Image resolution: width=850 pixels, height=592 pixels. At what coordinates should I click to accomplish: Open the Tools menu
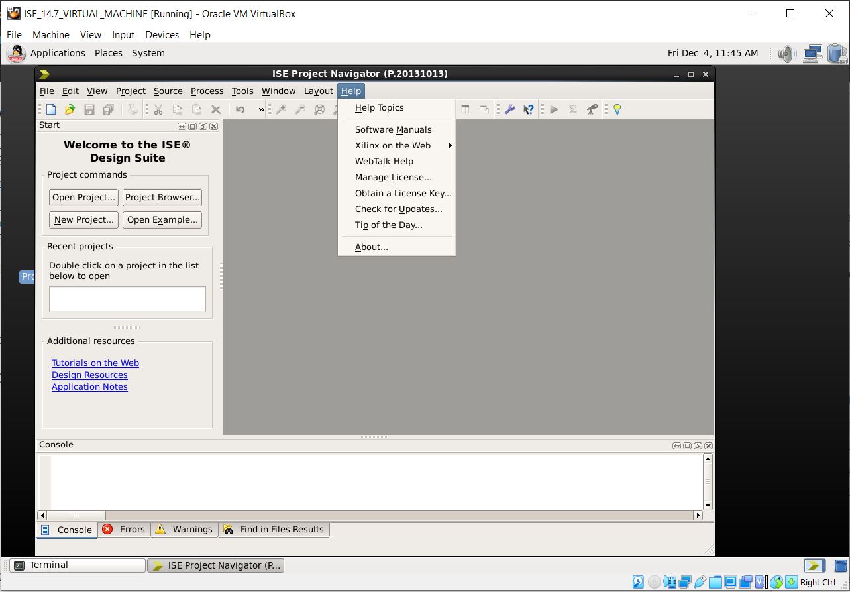coord(242,91)
